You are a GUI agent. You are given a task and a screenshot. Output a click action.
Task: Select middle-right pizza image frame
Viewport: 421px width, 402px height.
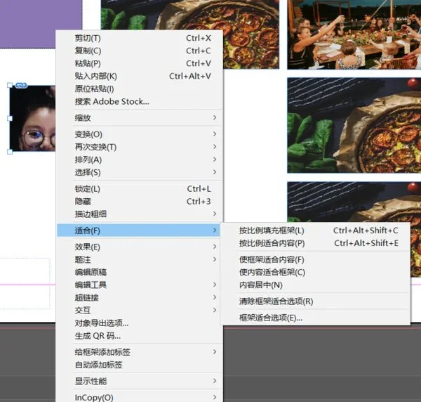354,125
